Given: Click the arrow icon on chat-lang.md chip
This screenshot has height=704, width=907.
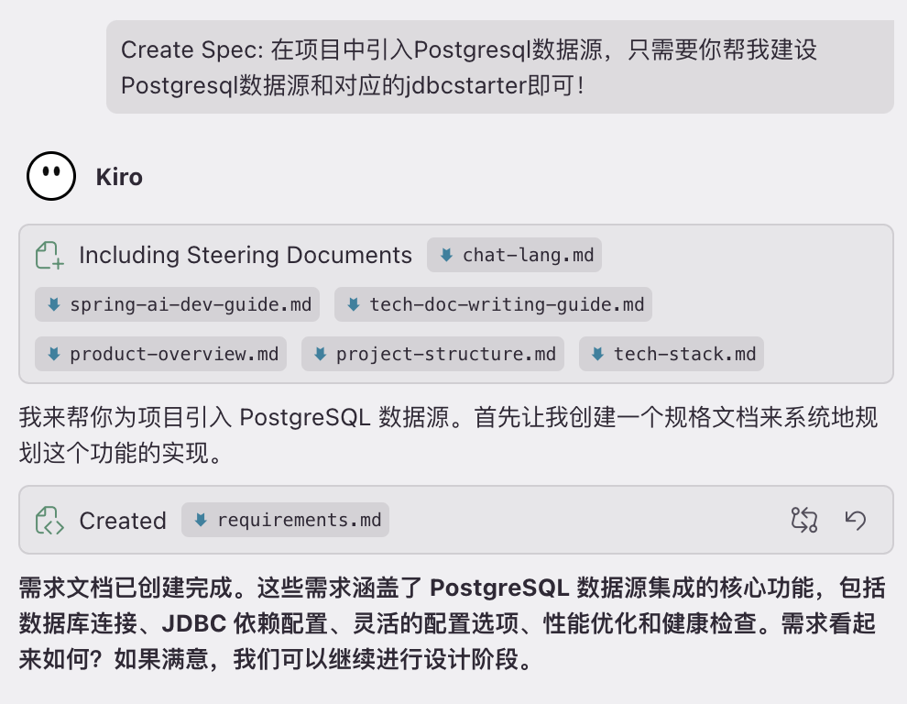Looking at the screenshot, I should [x=446, y=255].
